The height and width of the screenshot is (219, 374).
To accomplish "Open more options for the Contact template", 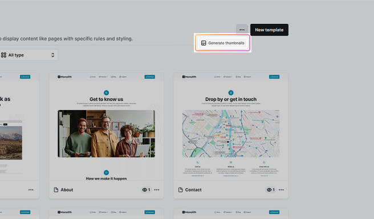I will tap(281, 190).
